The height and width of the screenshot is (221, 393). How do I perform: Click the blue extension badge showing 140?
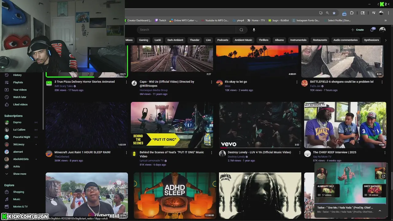pyautogui.click(x=344, y=13)
